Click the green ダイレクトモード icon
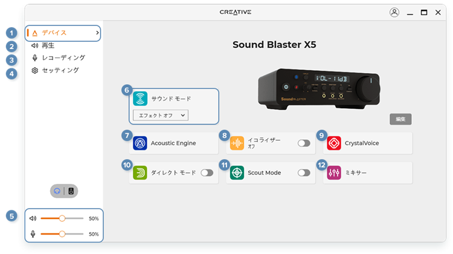 click(x=140, y=173)
